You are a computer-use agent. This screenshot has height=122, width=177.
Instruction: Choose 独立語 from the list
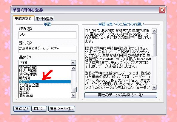point(45,92)
